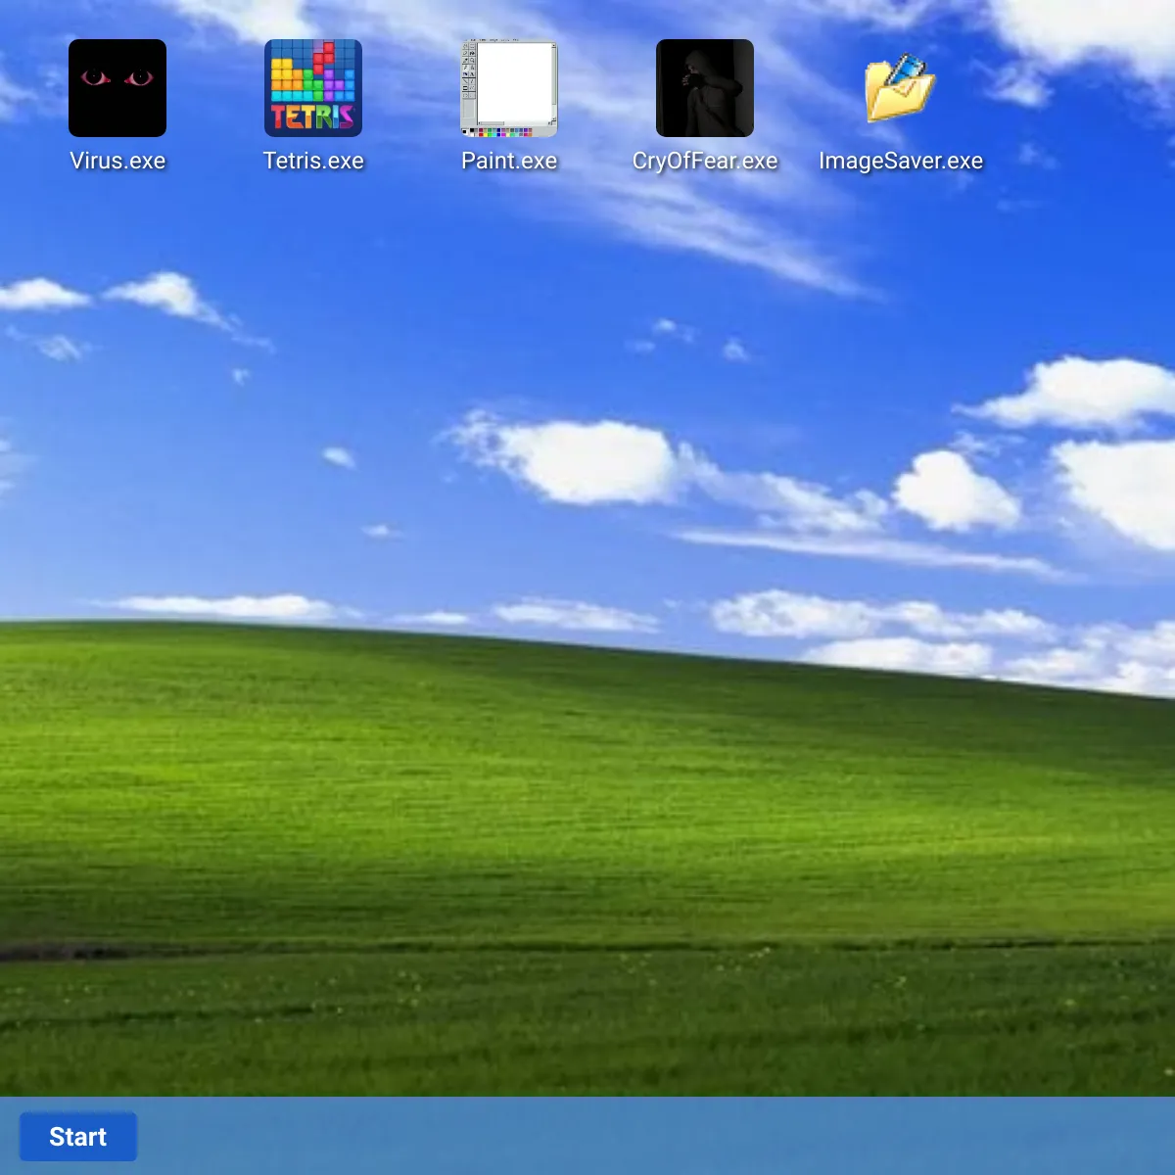This screenshot has width=1175, height=1175.
Task: Select the "ImageSaver.exe" label text
Action: coord(901,161)
